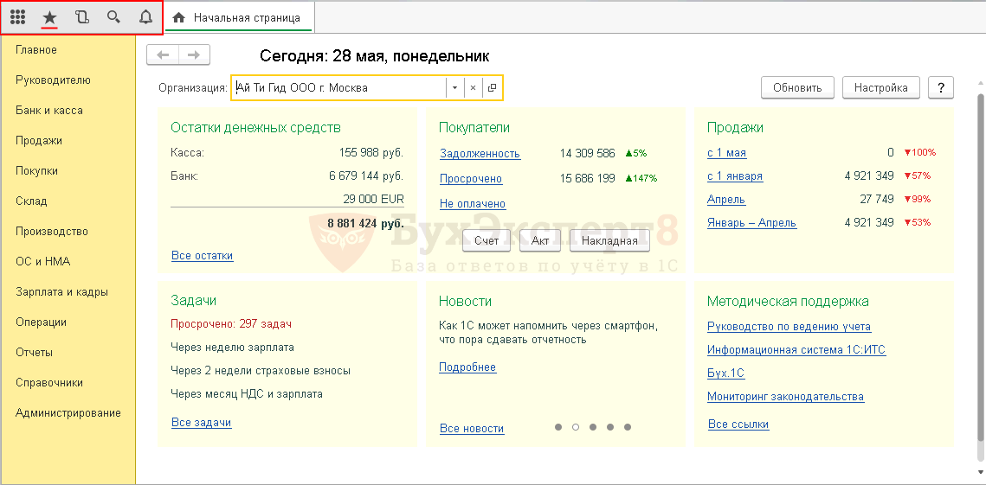Open the Все задачи link
986x485 pixels.
201,423
